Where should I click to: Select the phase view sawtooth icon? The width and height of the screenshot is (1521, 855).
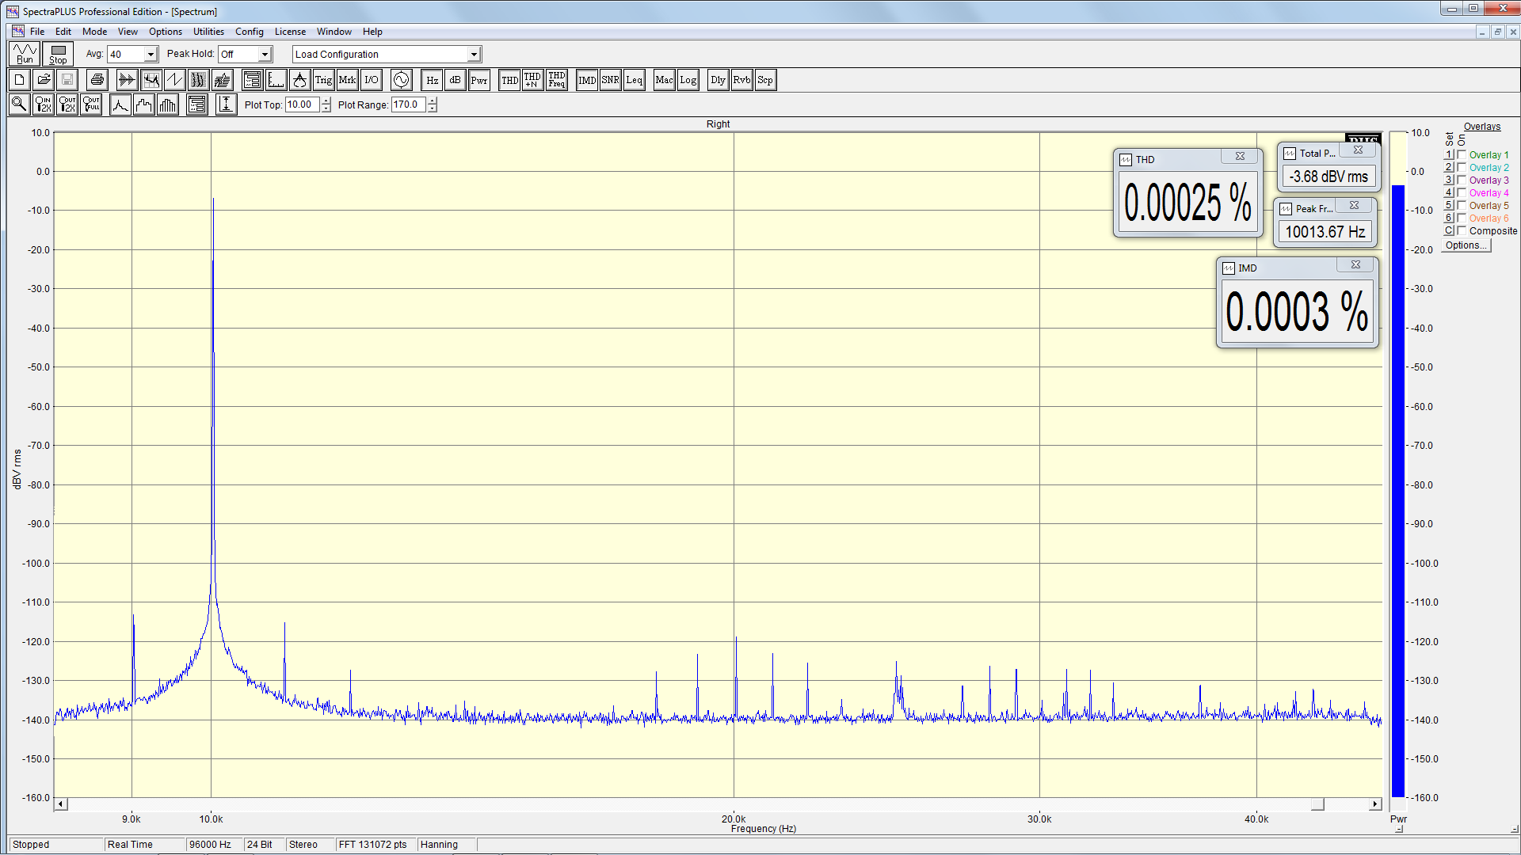[174, 80]
